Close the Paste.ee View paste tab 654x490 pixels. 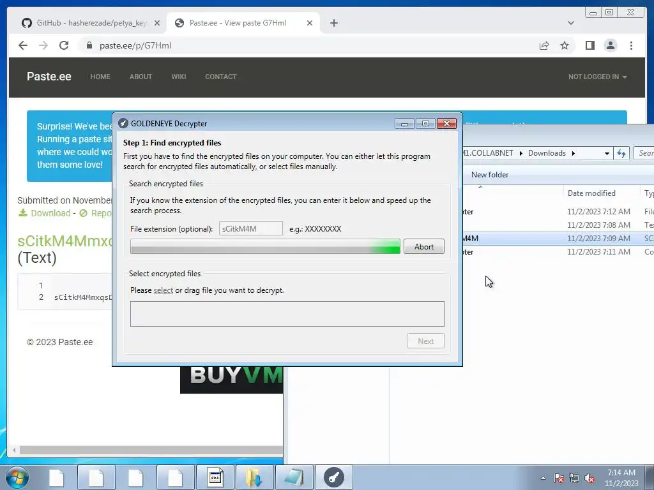tap(310, 23)
